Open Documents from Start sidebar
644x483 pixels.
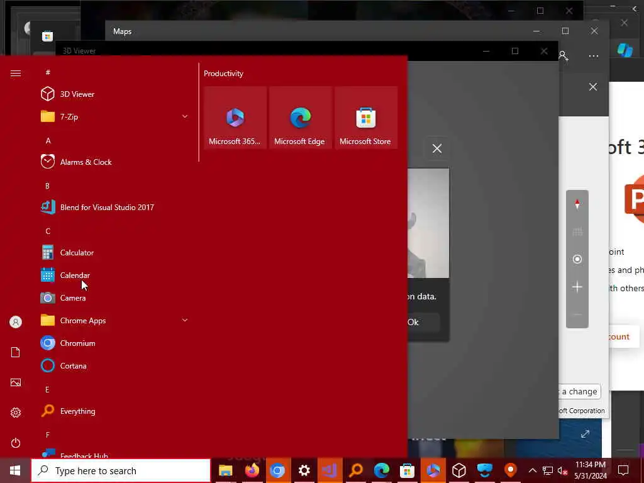pos(16,352)
